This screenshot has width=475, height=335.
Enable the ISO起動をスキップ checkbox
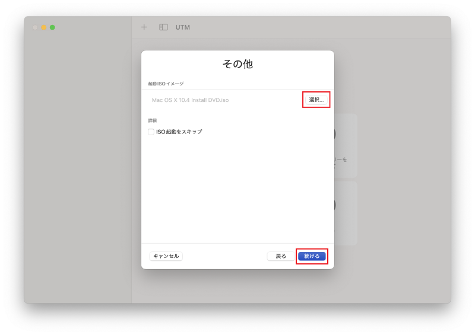pos(151,132)
